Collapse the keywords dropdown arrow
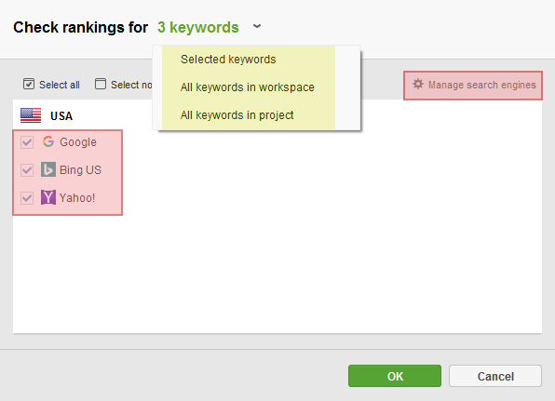Screen dimensions: 555x401 point(257,27)
